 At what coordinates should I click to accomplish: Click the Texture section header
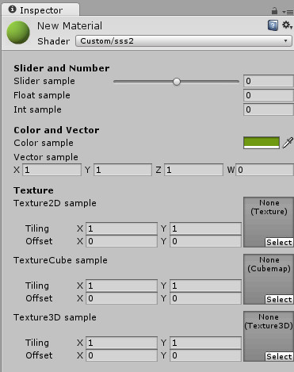(x=33, y=190)
